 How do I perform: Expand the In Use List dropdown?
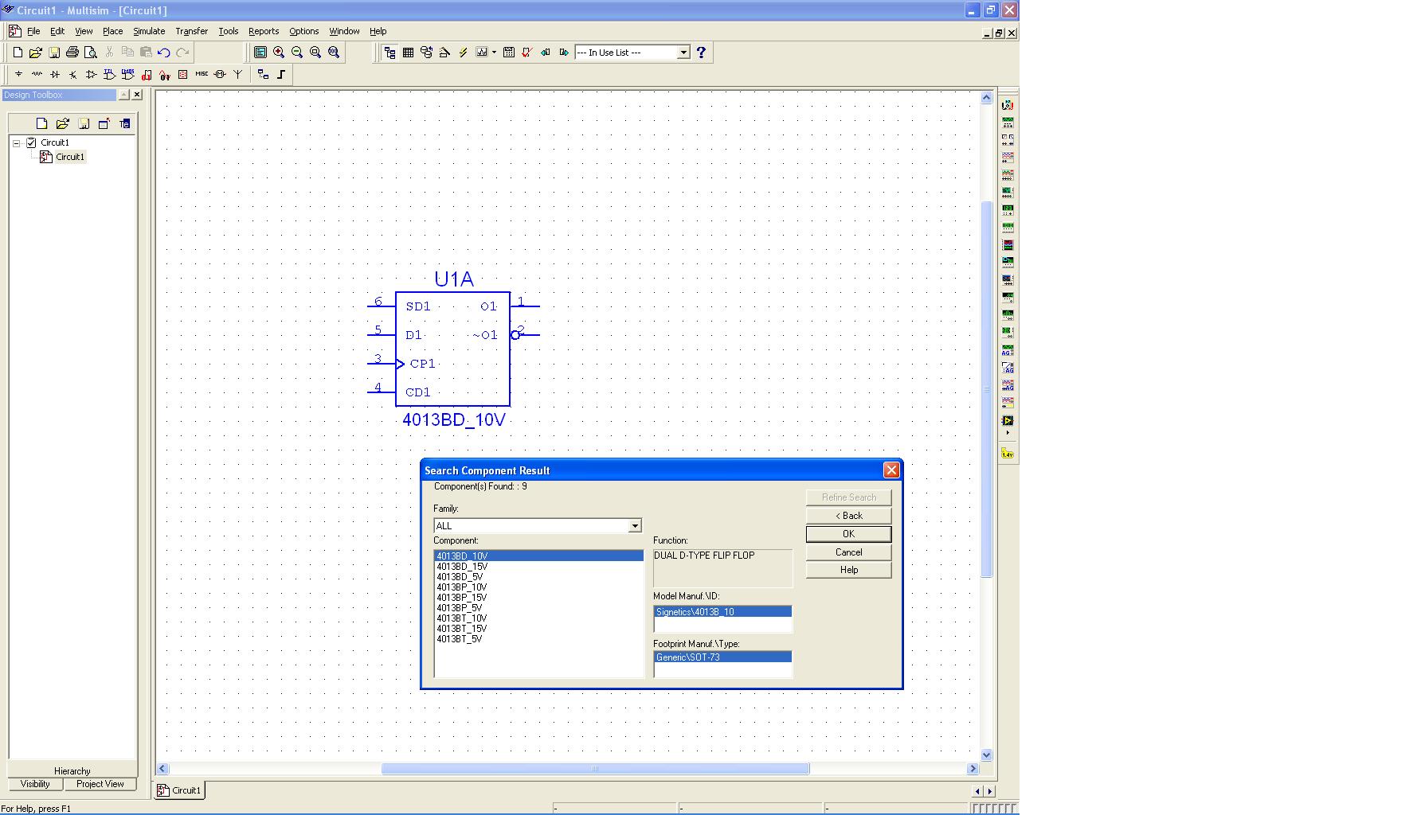pos(683,53)
